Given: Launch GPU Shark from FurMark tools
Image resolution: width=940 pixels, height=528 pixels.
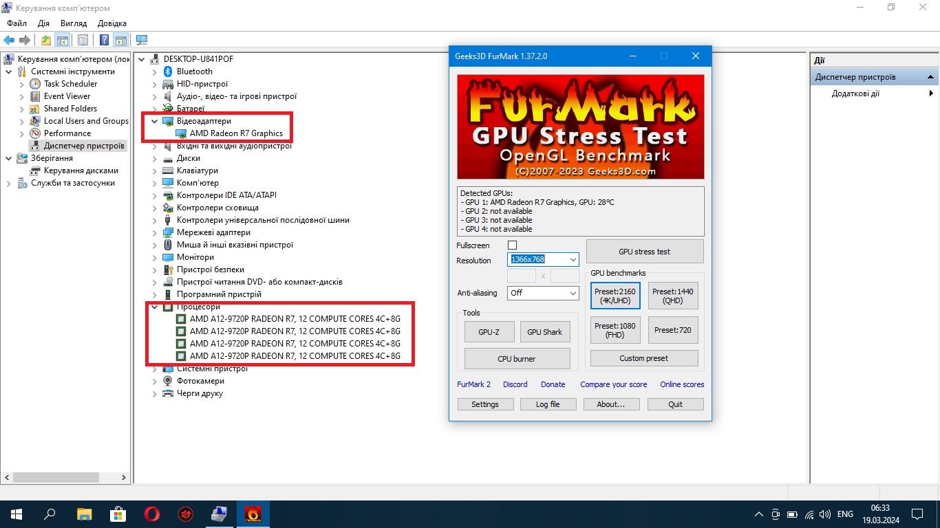Looking at the screenshot, I should pos(545,332).
